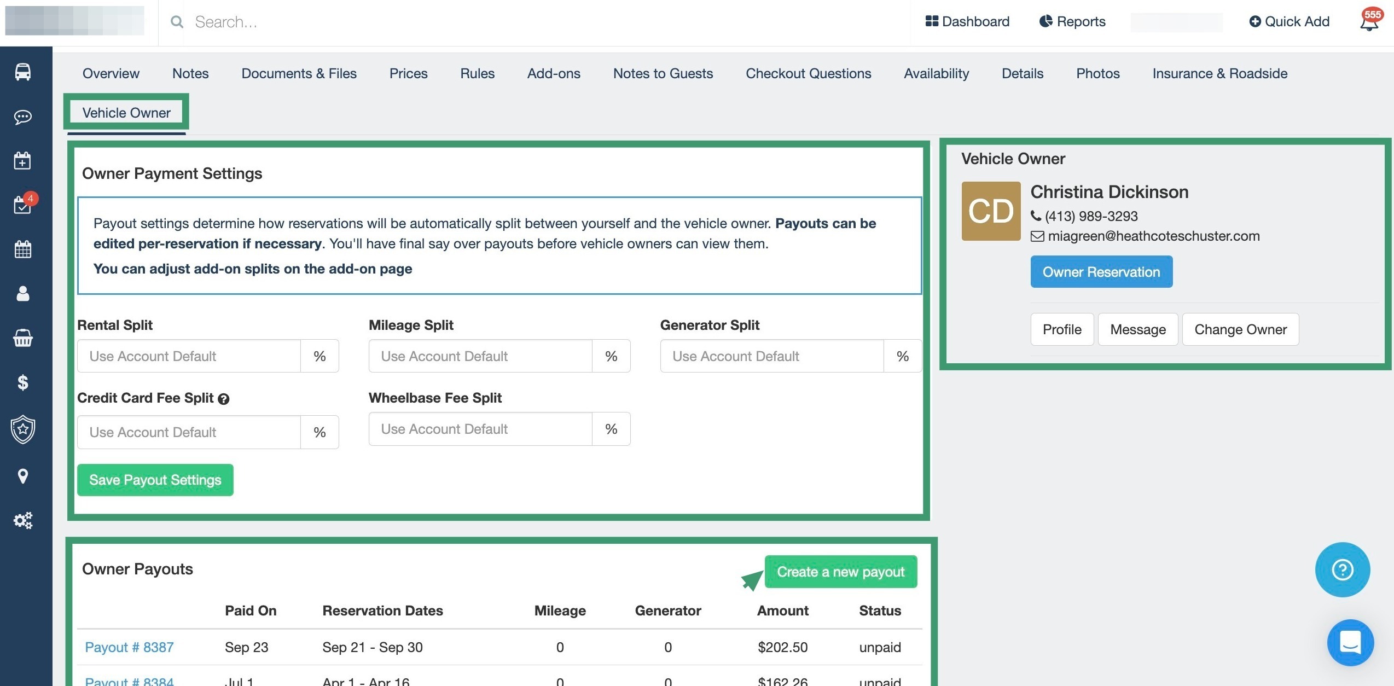Viewport: 1394px width, 686px height.
Task: Open the messages chat bubble icon
Action: [23, 117]
